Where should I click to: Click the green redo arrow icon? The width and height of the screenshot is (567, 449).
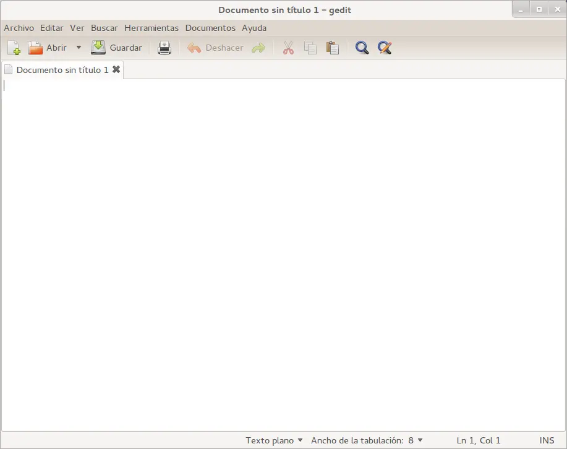[x=258, y=48]
